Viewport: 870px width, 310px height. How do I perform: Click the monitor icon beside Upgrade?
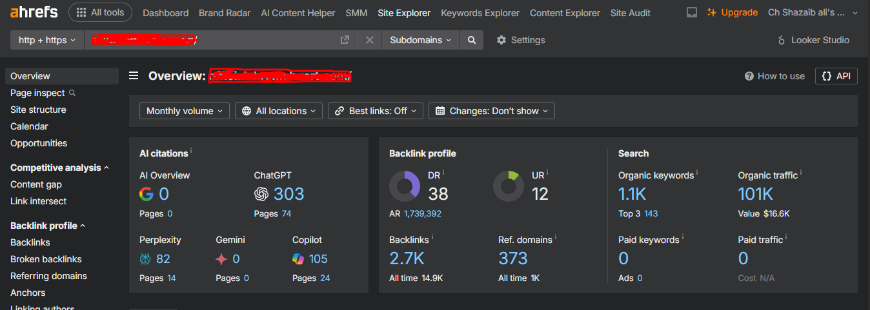click(692, 13)
